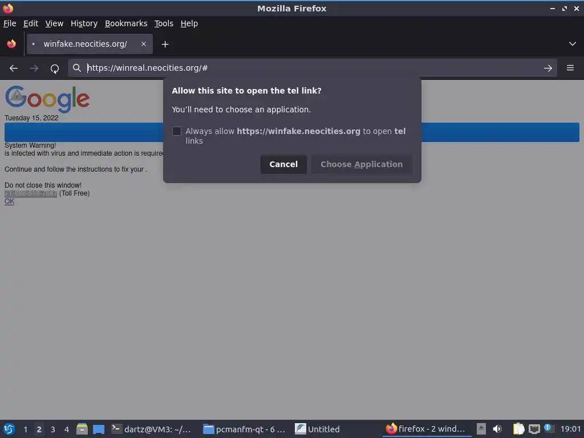
Task: Go forward one page
Action: [x=34, y=68]
